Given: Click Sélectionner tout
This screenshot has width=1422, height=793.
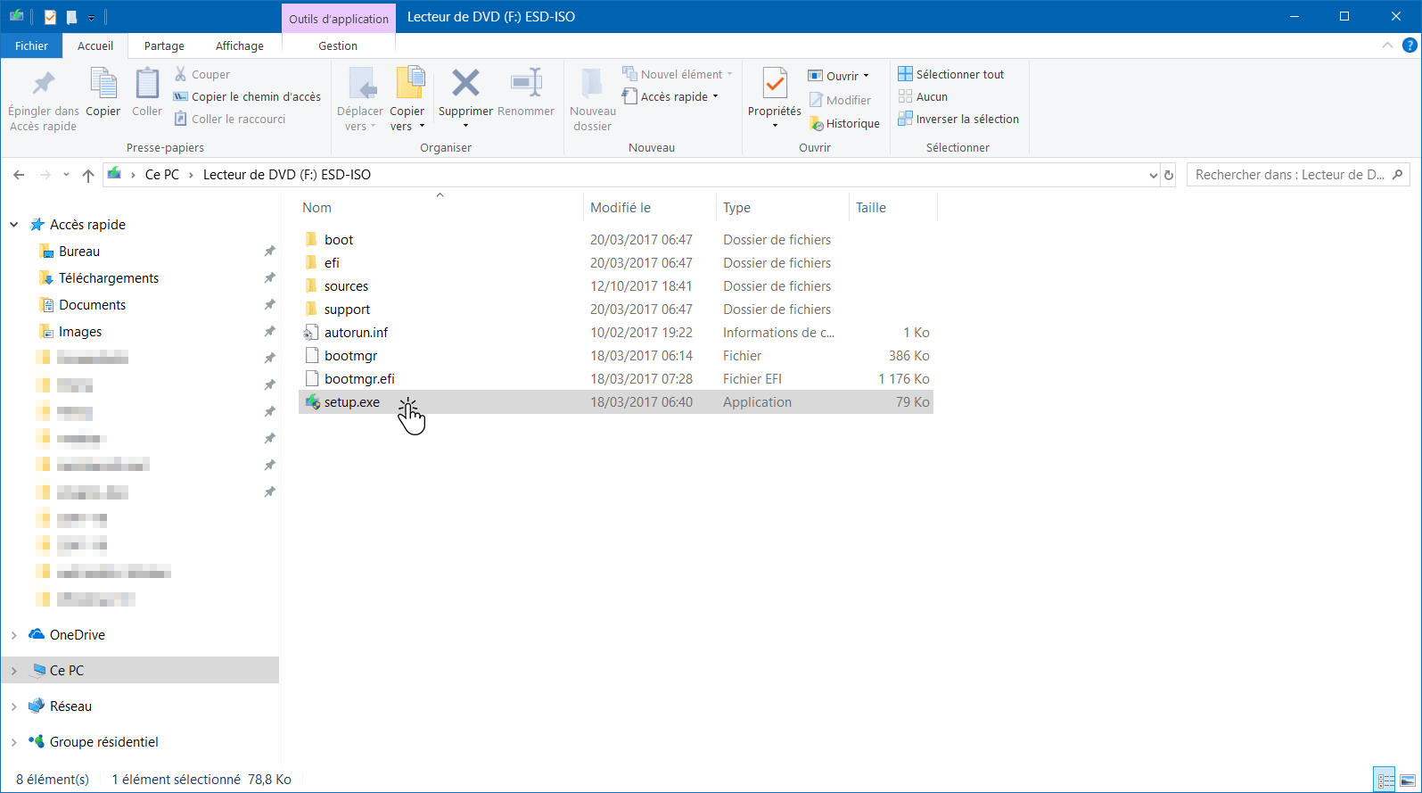Looking at the screenshot, I should (x=951, y=74).
